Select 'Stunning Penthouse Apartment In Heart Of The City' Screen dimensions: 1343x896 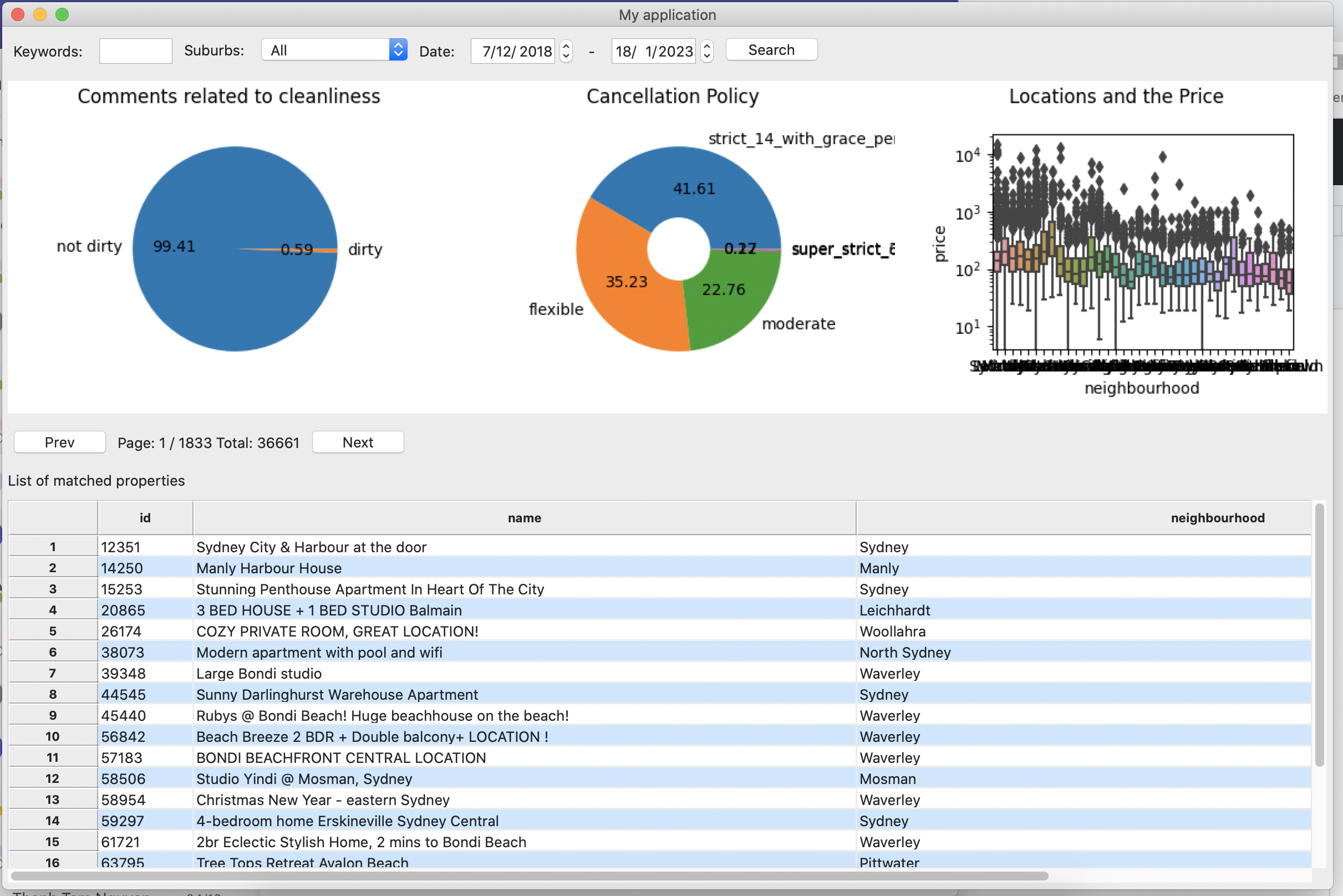(524, 589)
